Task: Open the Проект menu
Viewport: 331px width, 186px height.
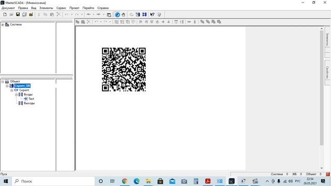Action: point(74,8)
